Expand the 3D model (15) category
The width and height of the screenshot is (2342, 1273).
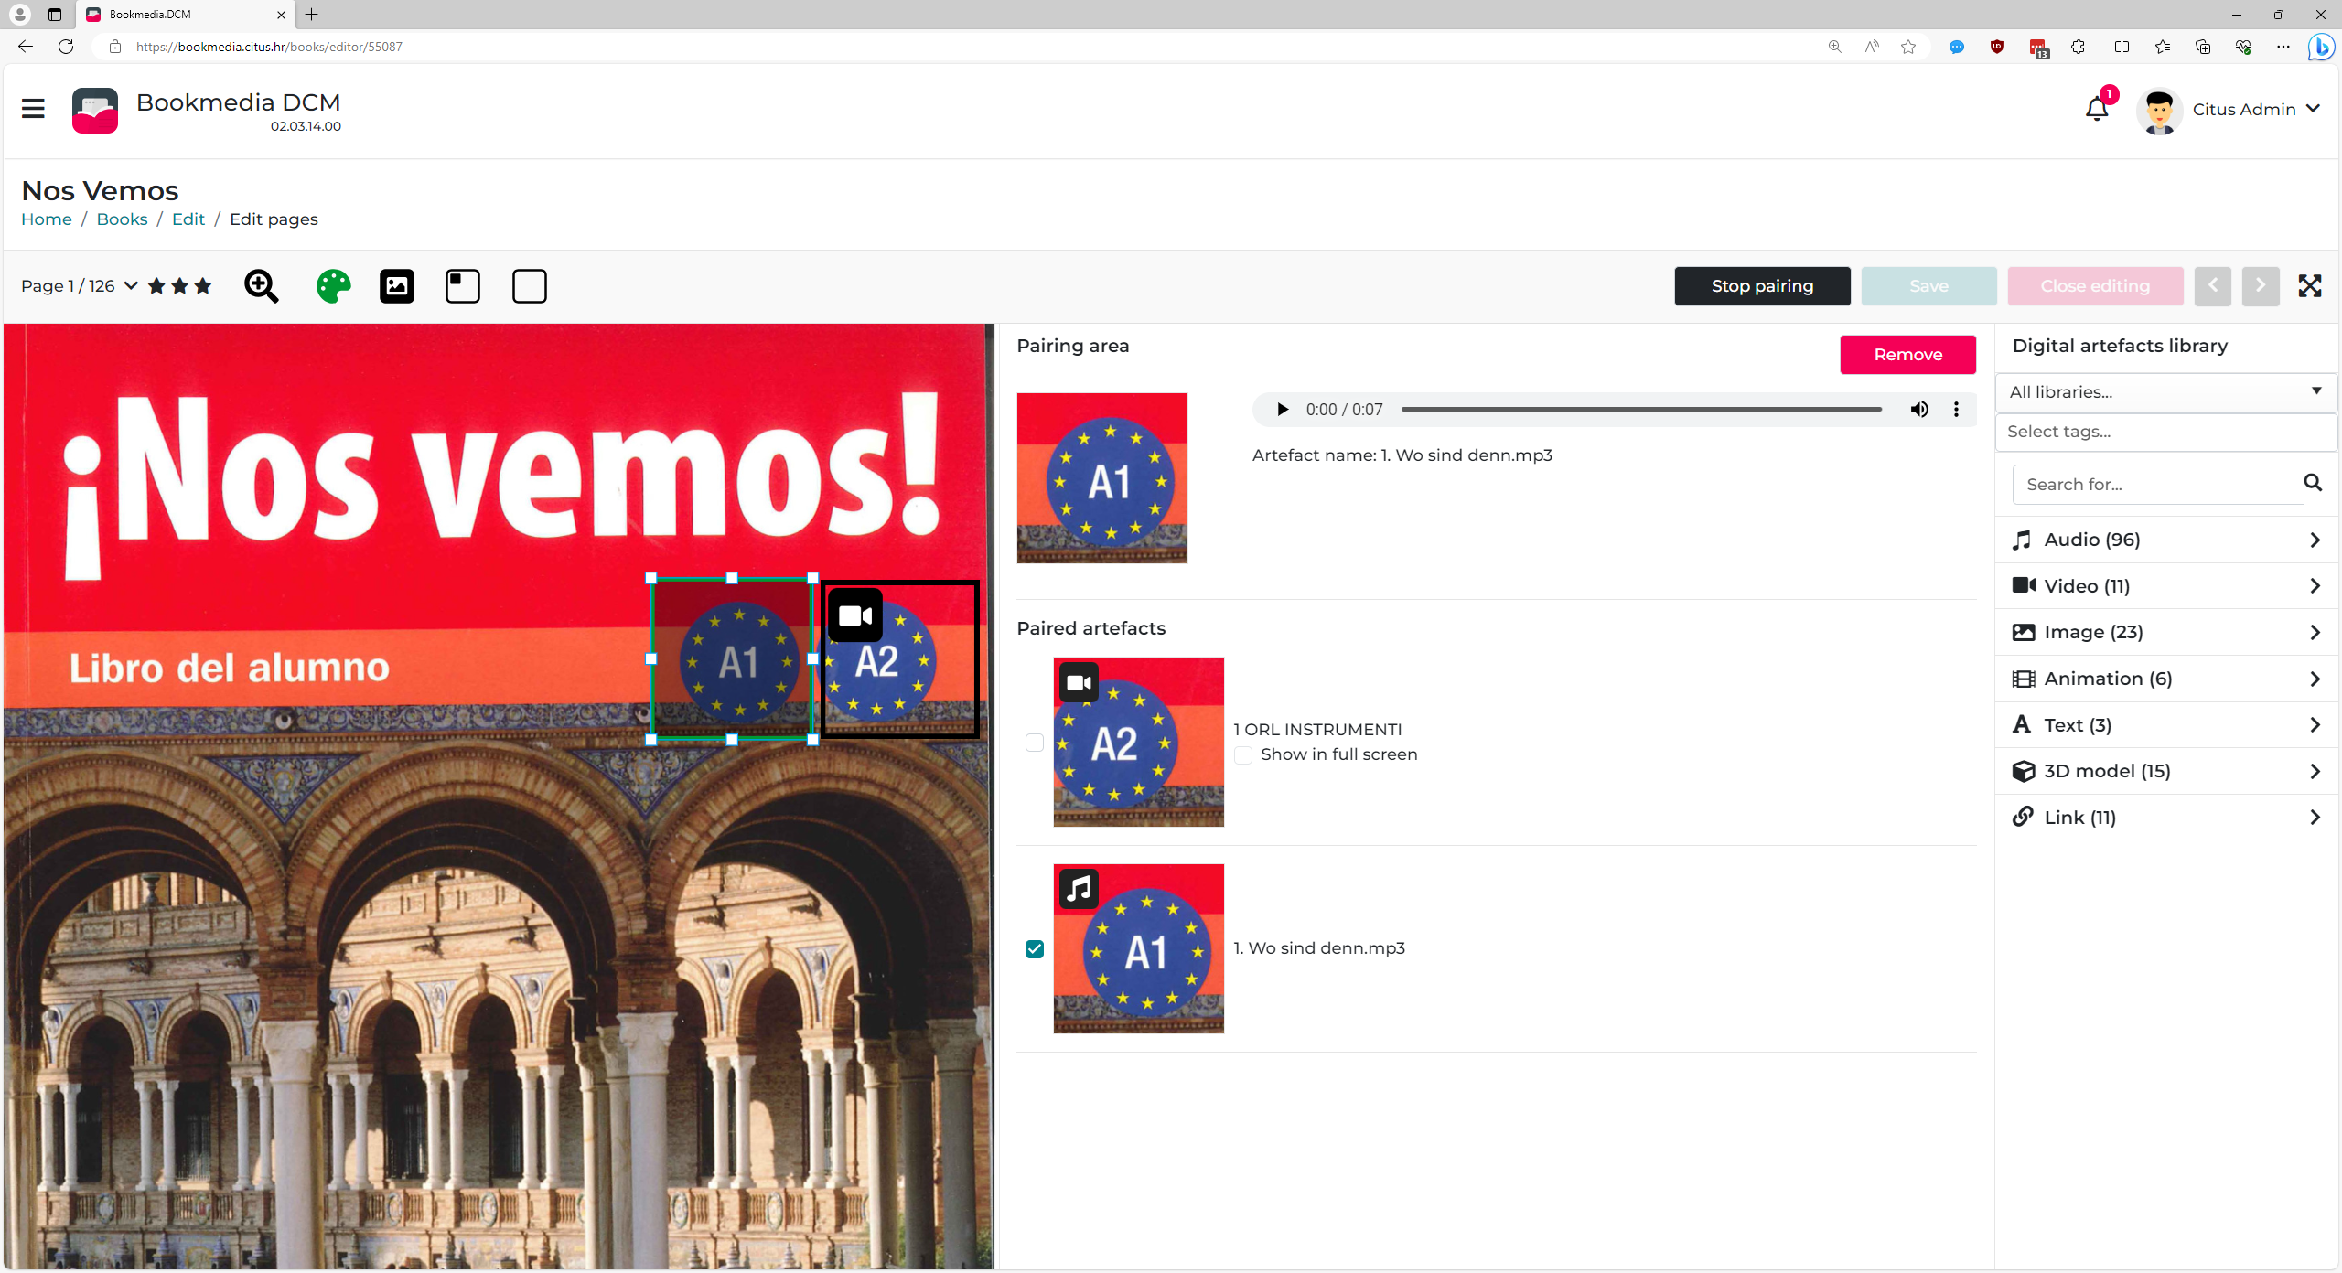click(x=2165, y=771)
